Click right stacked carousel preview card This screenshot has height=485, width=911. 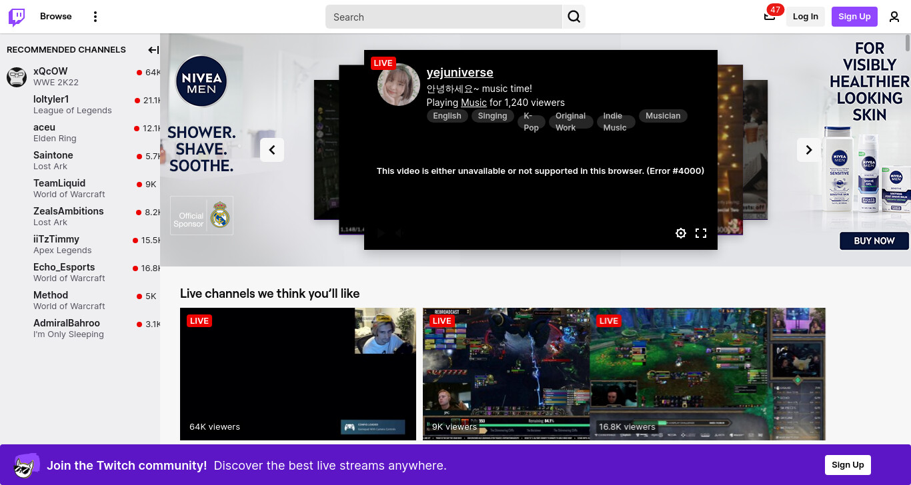pyautogui.click(x=755, y=149)
